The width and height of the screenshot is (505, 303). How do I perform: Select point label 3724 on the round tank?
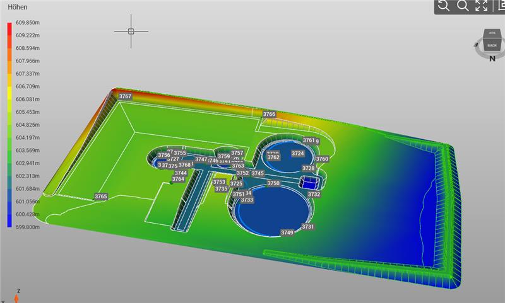298,153
